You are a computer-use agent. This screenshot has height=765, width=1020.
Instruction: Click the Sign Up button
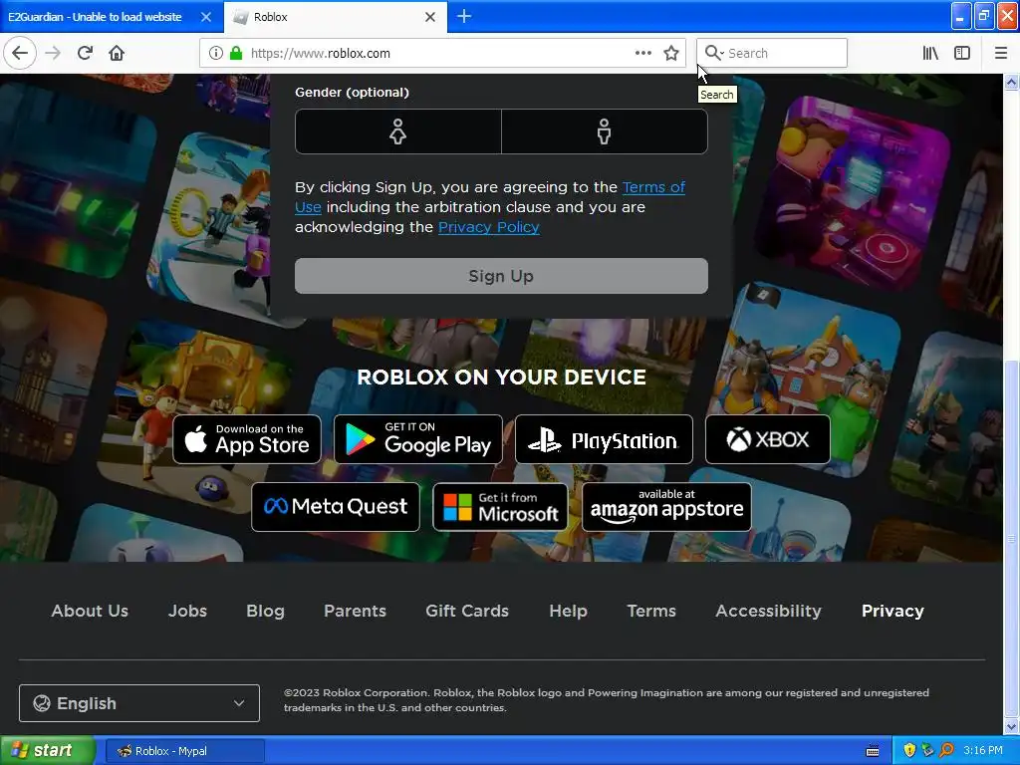[501, 276]
